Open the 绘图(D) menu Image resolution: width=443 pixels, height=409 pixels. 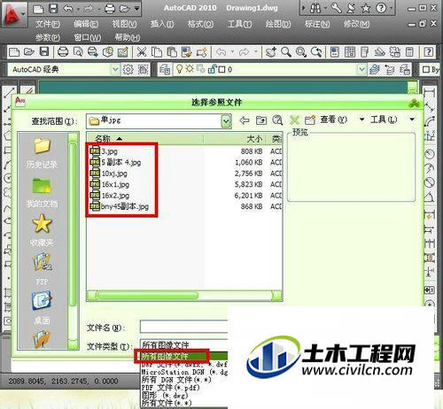point(278,24)
